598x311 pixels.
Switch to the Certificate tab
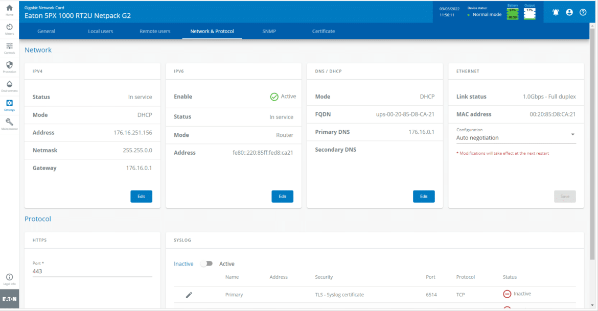pos(324,31)
